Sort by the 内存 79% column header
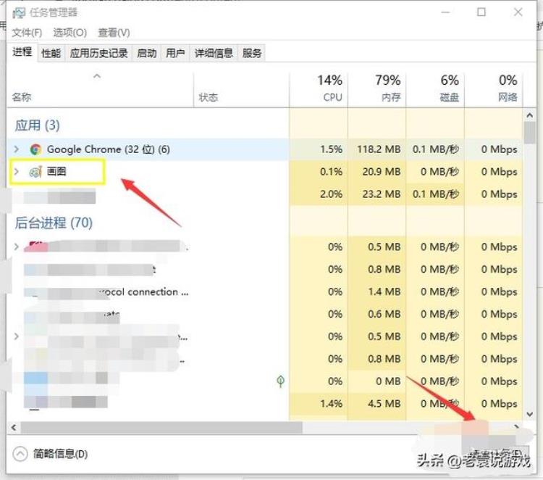Screen dimensions: 543x480 [377, 88]
